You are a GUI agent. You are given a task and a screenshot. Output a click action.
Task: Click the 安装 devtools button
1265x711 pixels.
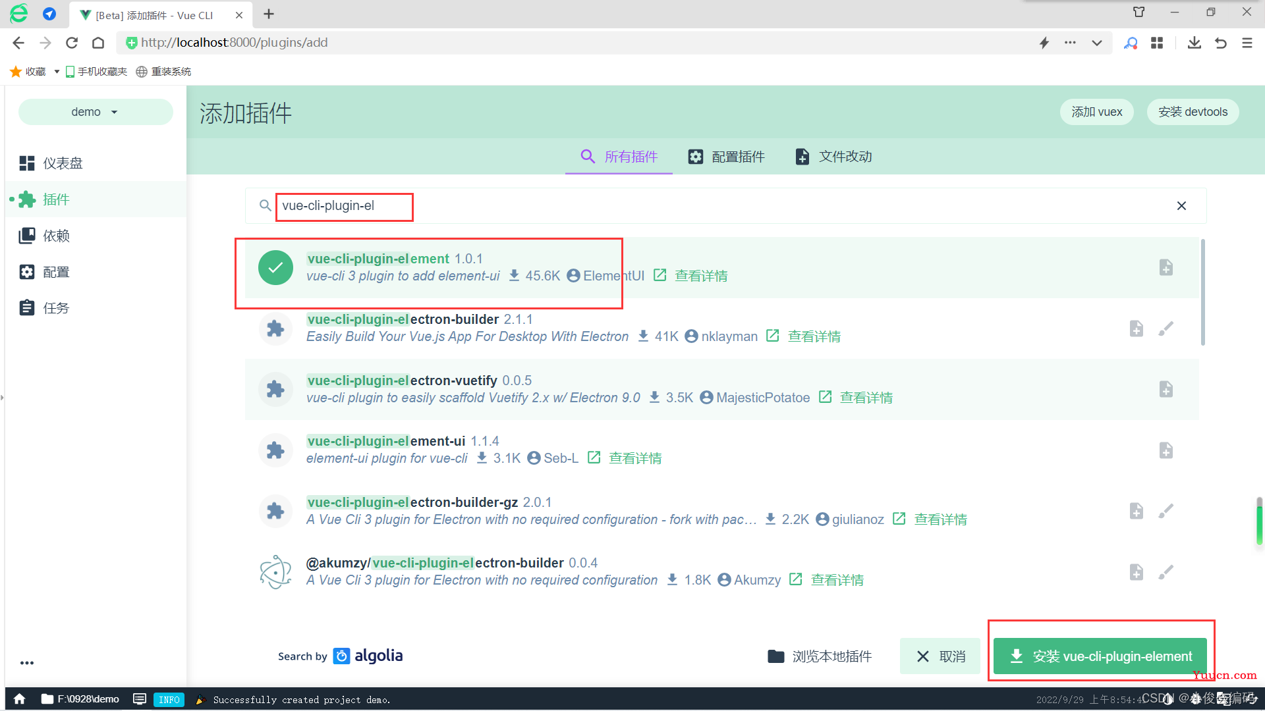tap(1193, 112)
